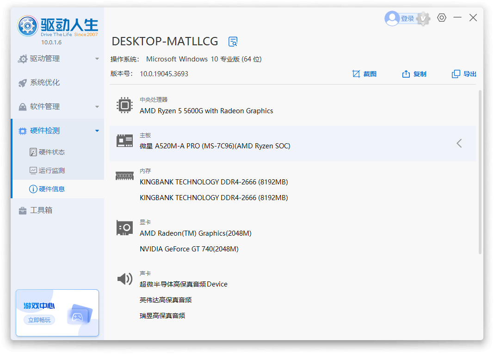The height and width of the screenshot is (354, 494).
Task: Click the 截图 button label
Action: tap(370, 74)
